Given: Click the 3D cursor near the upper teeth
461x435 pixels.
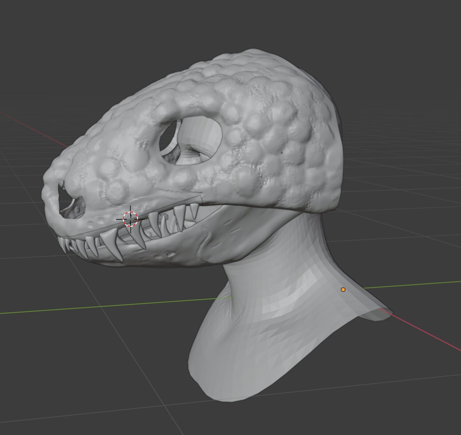Looking at the screenshot, I should pos(130,218).
